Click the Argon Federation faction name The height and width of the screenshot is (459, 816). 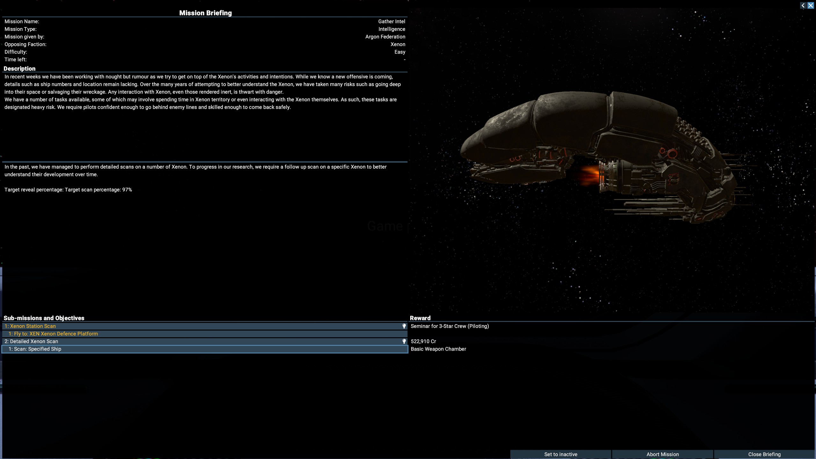coord(385,37)
